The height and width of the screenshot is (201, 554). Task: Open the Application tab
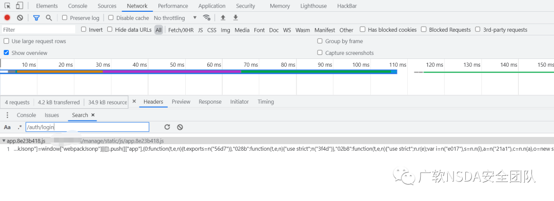[212, 6]
